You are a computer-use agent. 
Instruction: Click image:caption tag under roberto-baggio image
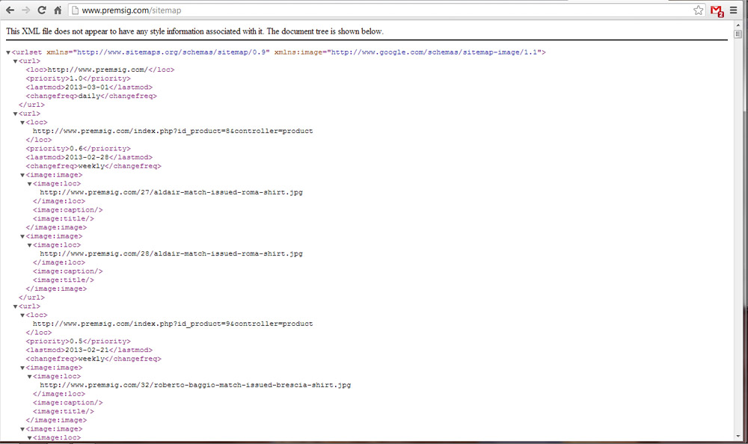(68, 403)
